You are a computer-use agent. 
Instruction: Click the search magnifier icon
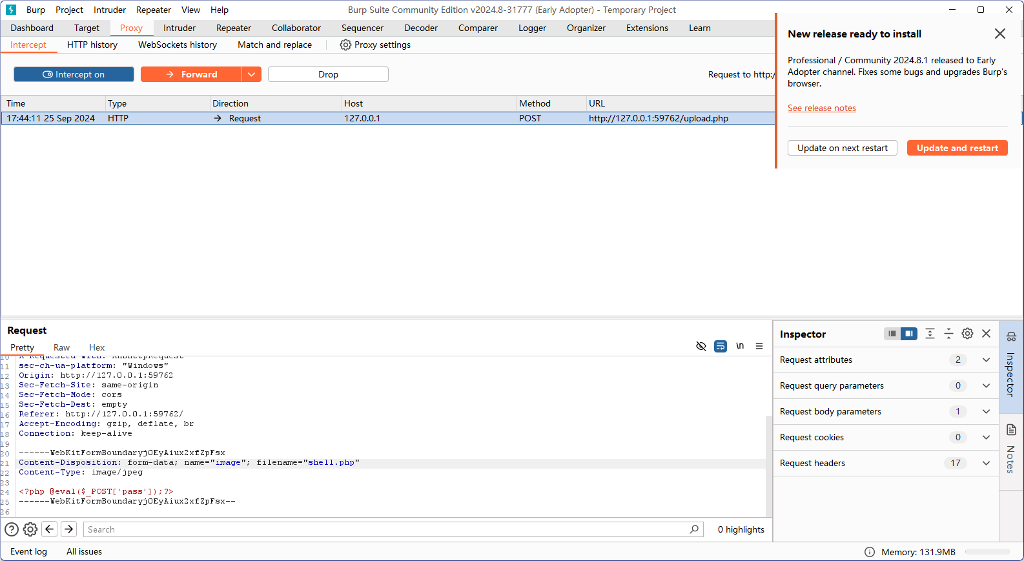[x=694, y=529]
